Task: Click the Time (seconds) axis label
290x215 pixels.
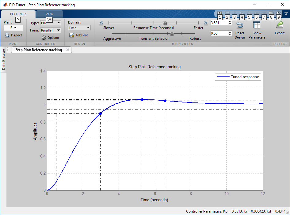Action: click(x=154, y=200)
